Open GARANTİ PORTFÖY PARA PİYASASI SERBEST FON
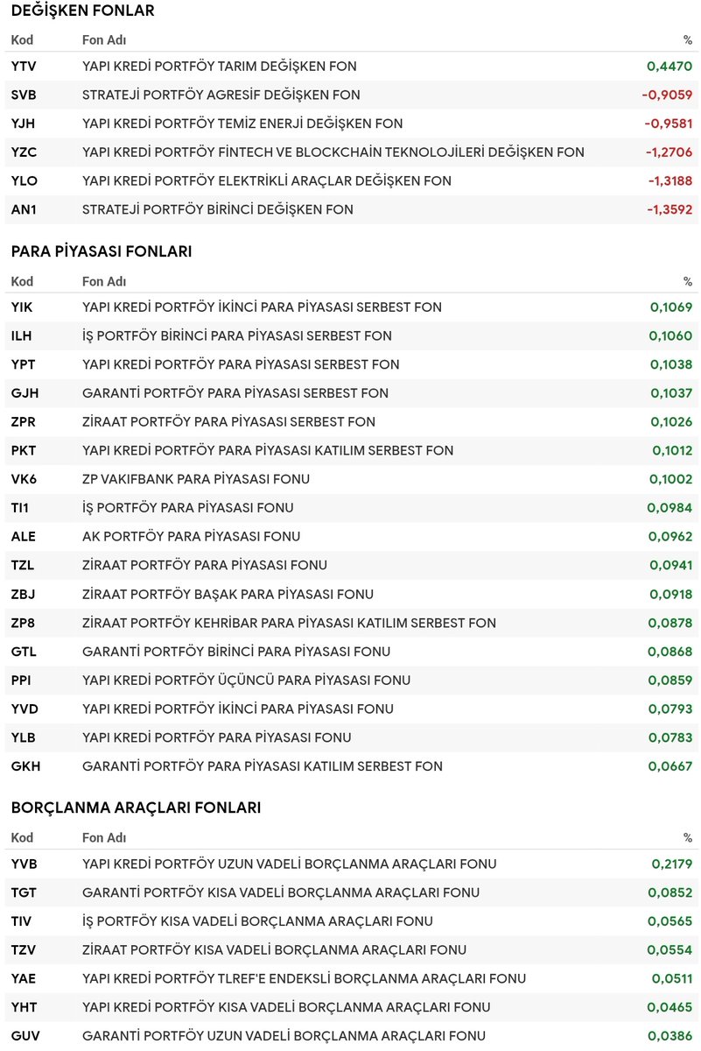 pyautogui.click(x=235, y=392)
